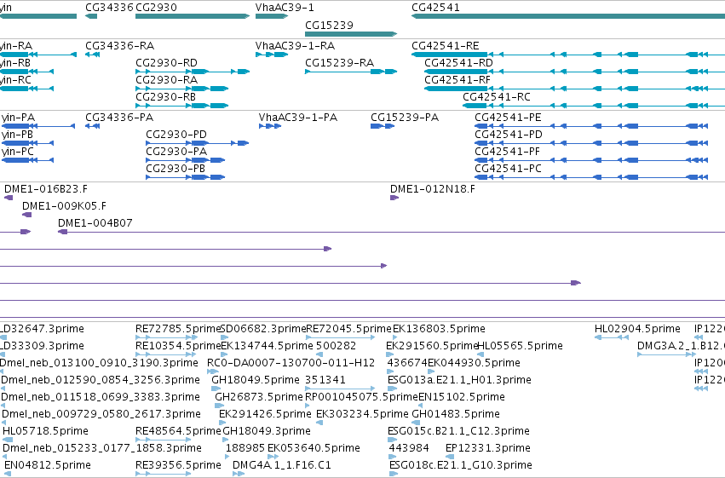Viewport: 725px width, 478px height.
Task: Click the EP12331.3prime EST label
Action: tap(488, 448)
